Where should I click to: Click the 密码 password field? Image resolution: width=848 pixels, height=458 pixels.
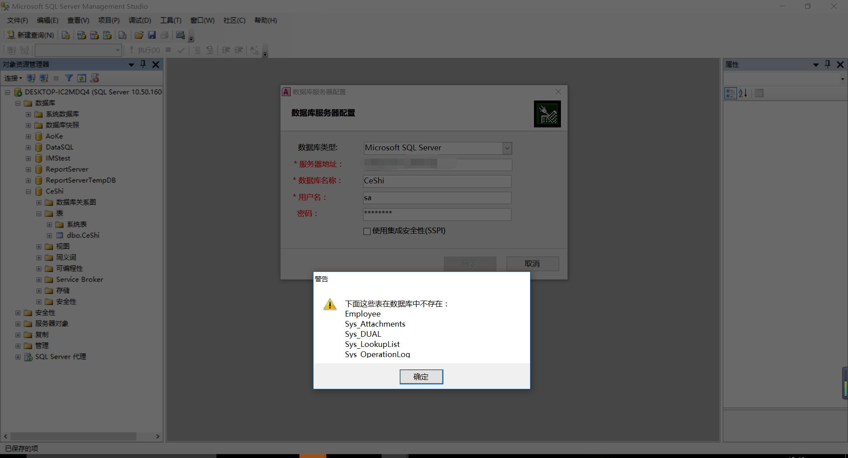[x=437, y=214]
